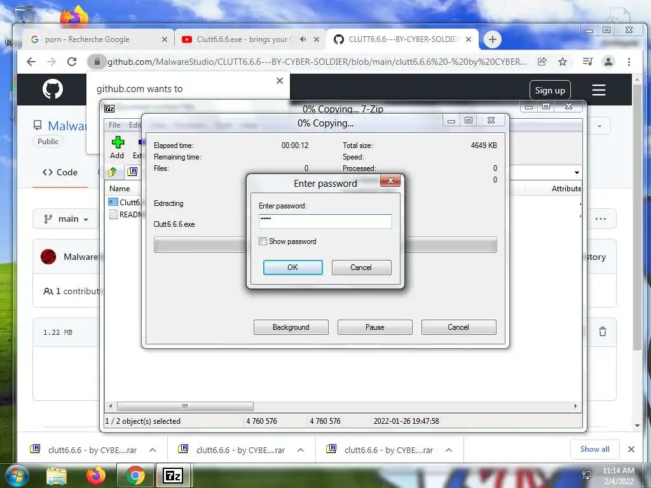651x488 pixels.
Task: Click the padlock site info icon
Action: [x=97, y=62]
